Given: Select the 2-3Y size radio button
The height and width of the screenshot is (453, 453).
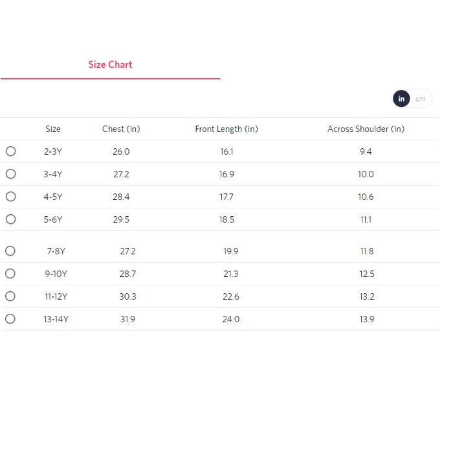Looking at the screenshot, I should pos(10,151).
